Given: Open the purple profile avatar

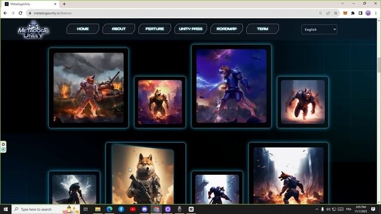Looking at the screenshot, I should tap(368, 13).
